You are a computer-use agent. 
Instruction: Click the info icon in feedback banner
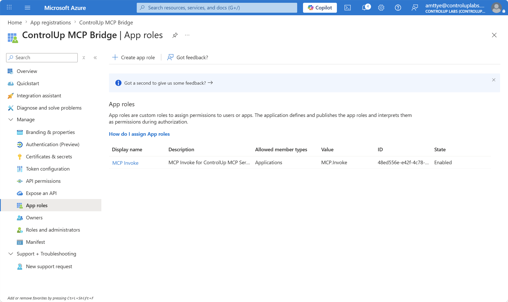[118, 83]
